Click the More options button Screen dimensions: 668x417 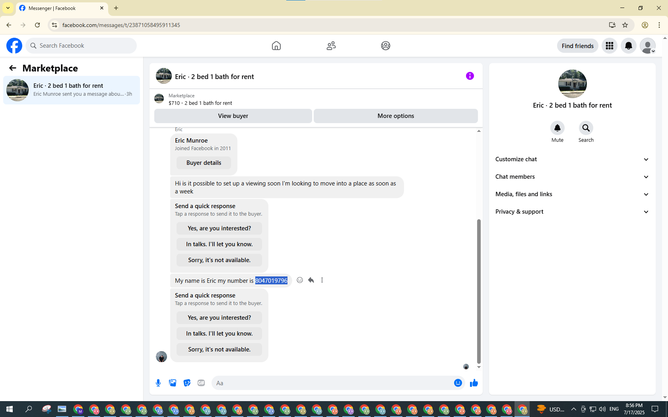(x=396, y=116)
